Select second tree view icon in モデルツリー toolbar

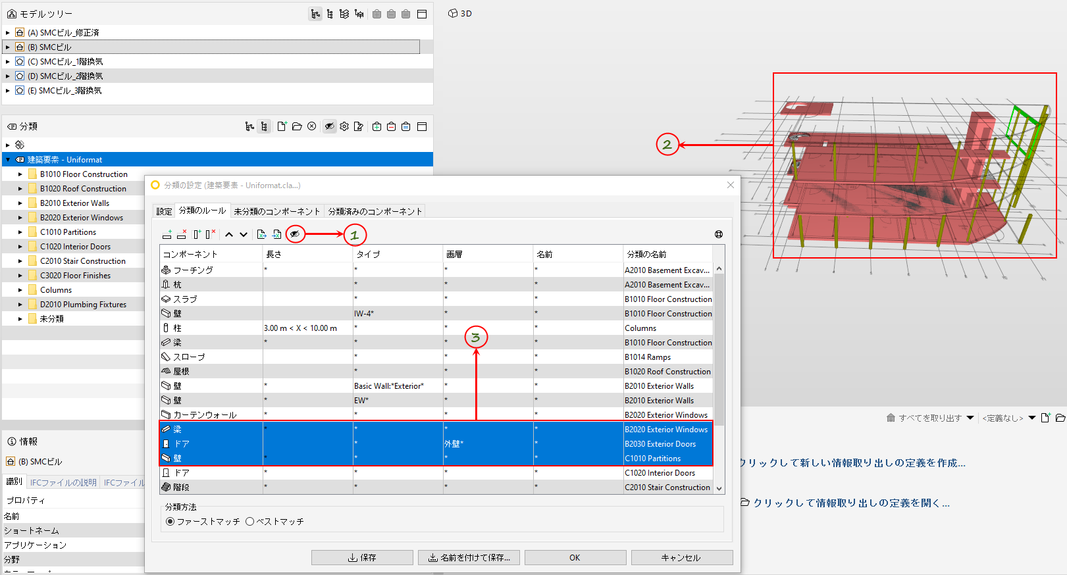click(x=330, y=14)
